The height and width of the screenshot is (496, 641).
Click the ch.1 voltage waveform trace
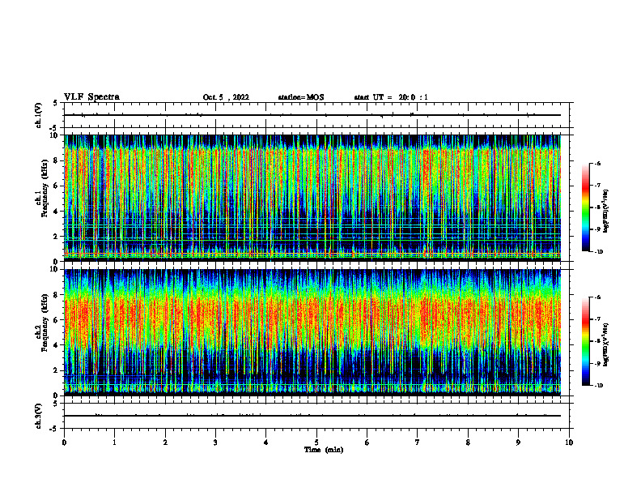pyautogui.click(x=312, y=115)
